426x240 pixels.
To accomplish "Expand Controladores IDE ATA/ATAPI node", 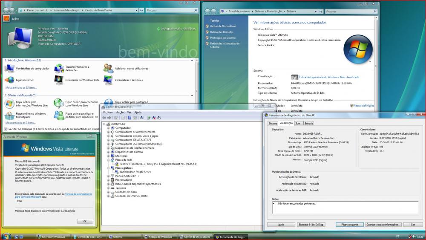I will coord(108,140).
